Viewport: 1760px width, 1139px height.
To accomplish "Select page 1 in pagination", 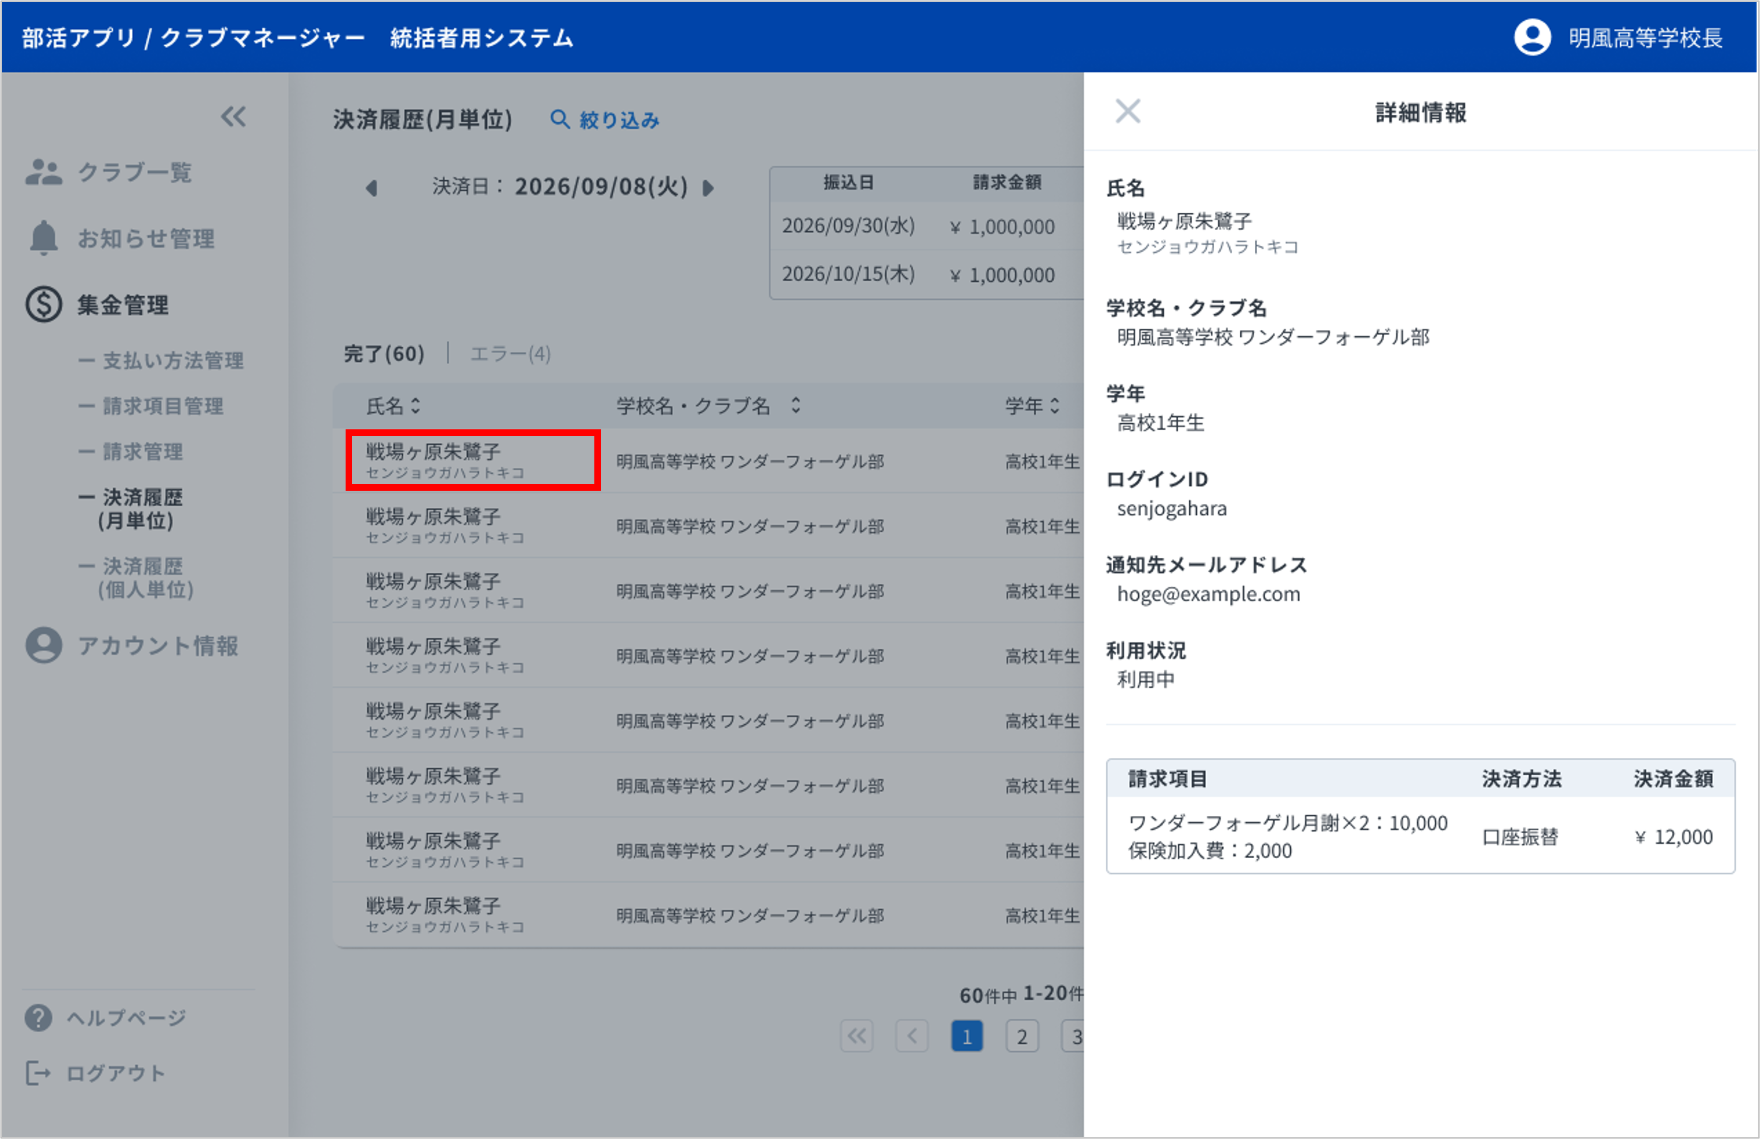I will (x=966, y=1036).
